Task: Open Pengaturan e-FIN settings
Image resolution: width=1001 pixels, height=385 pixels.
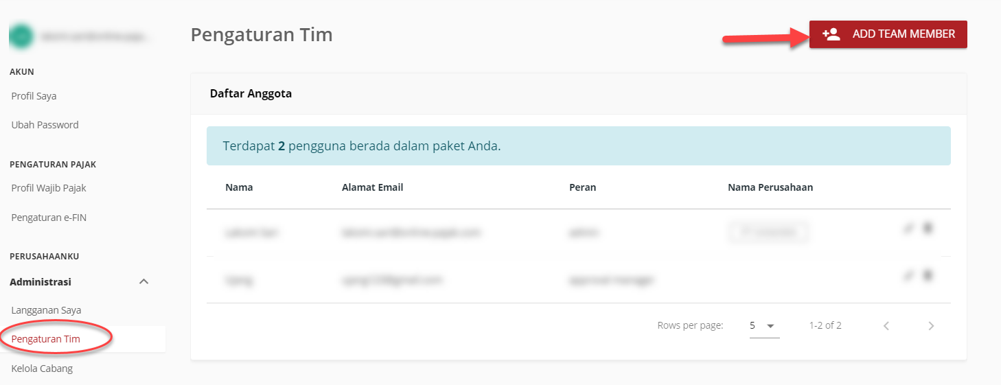Action: pyautogui.click(x=49, y=218)
